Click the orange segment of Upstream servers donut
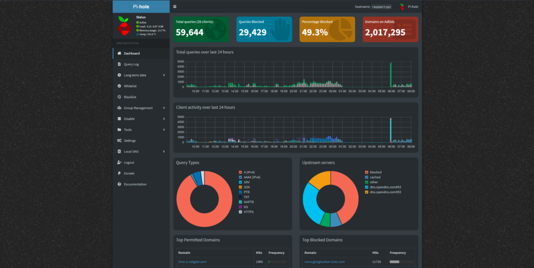Image resolution: width=534 pixels, height=268 pixels. [321, 180]
